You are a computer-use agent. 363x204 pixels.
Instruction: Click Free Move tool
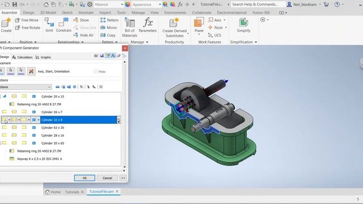[x=27, y=20]
